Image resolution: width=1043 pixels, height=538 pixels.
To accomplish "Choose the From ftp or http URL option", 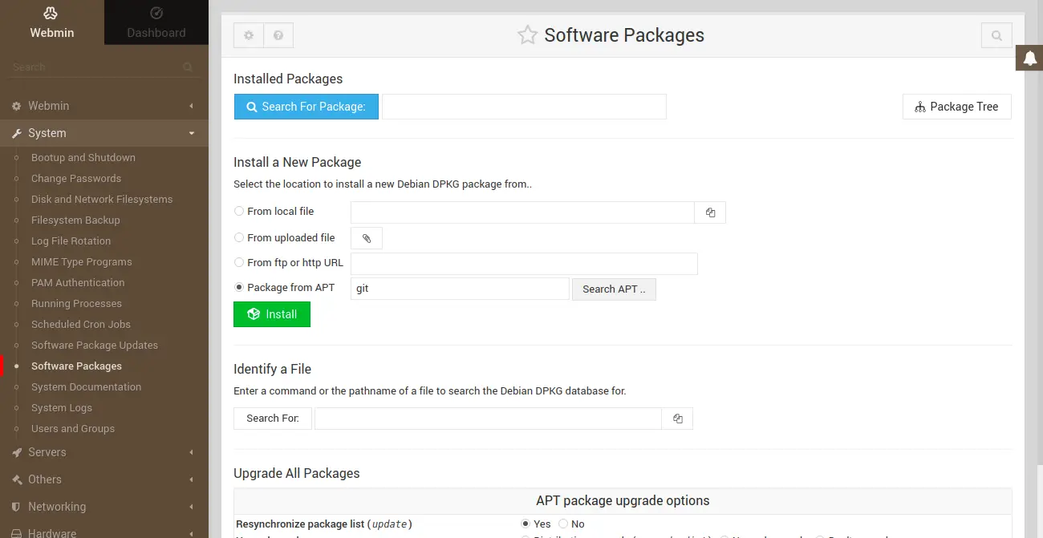I will [x=239, y=262].
